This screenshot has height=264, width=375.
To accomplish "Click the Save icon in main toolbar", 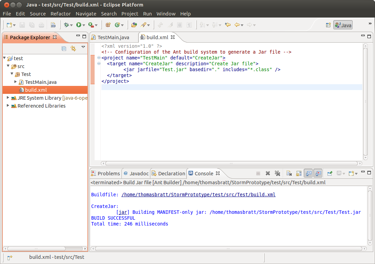I will click(22, 25).
